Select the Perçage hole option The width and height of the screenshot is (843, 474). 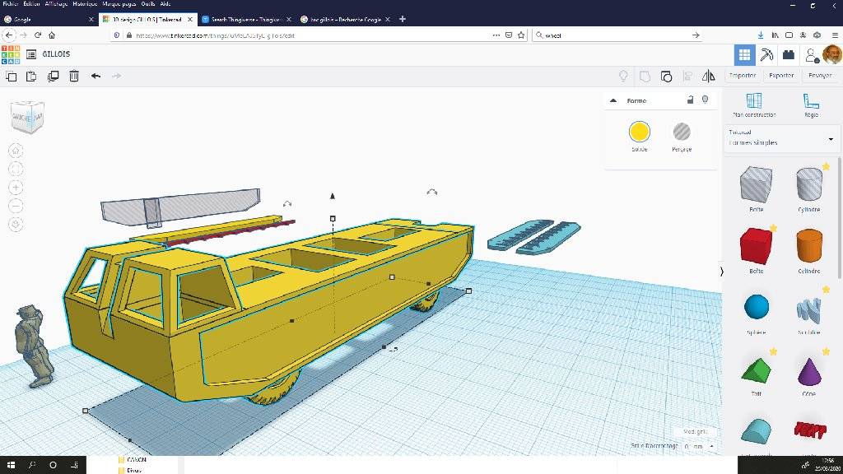(x=682, y=132)
